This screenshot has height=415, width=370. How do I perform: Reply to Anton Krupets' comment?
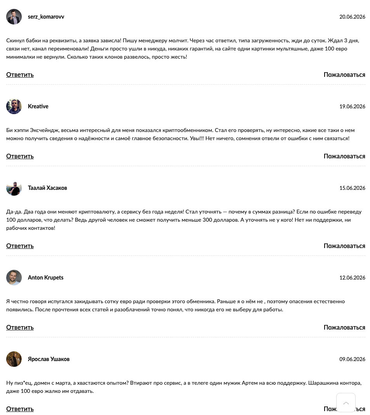point(20,328)
